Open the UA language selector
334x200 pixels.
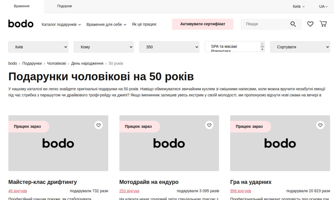pos(323,7)
